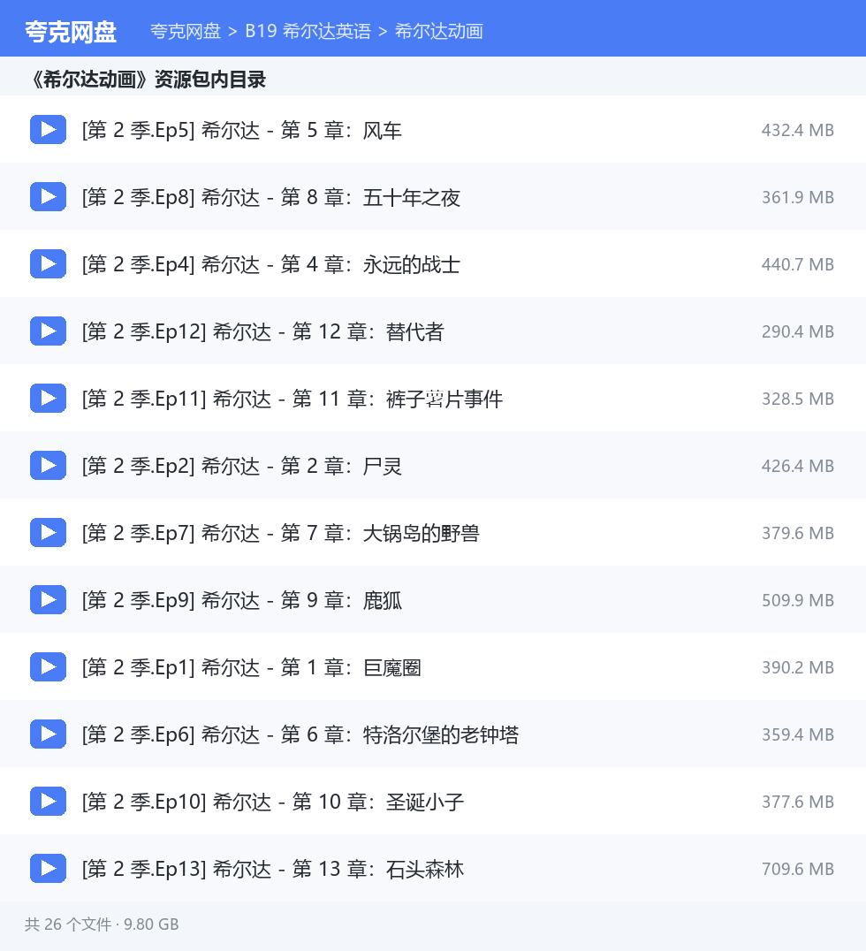Click the play icon for Ep7 大锅岛的野兽
Image resolution: width=866 pixels, height=951 pixels.
(48, 533)
